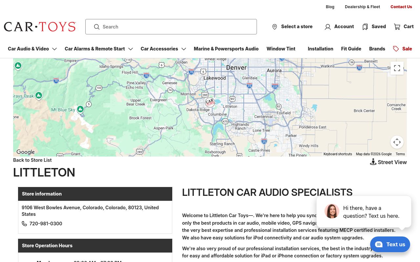Open Marine & Powersports Audio
420x262 pixels.
pyautogui.click(x=226, y=49)
